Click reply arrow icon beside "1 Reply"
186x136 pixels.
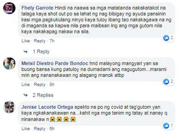tap(25, 52)
